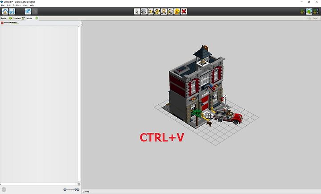Pick the Paint bucket tool

click(170, 12)
